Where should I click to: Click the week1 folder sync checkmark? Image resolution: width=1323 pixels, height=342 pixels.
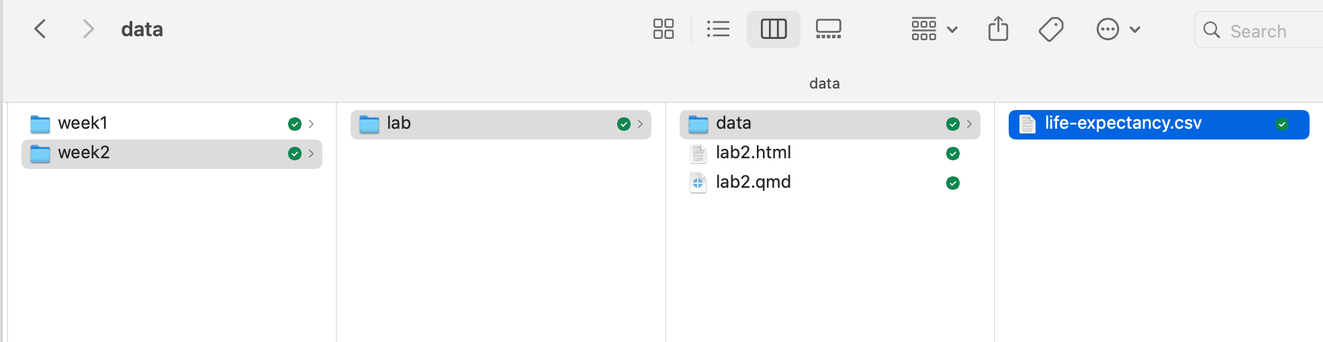pyautogui.click(x=294, y=124)
